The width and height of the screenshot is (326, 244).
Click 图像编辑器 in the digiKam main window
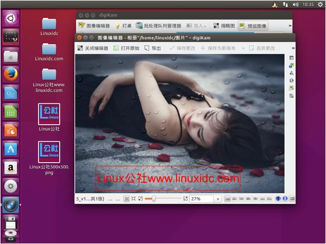point(94,26)
